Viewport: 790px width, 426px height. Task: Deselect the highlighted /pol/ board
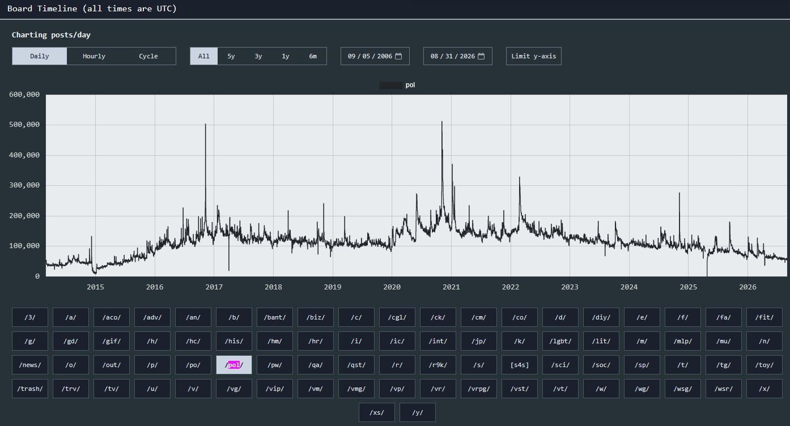pyautogui.click(x=234, y=365)
